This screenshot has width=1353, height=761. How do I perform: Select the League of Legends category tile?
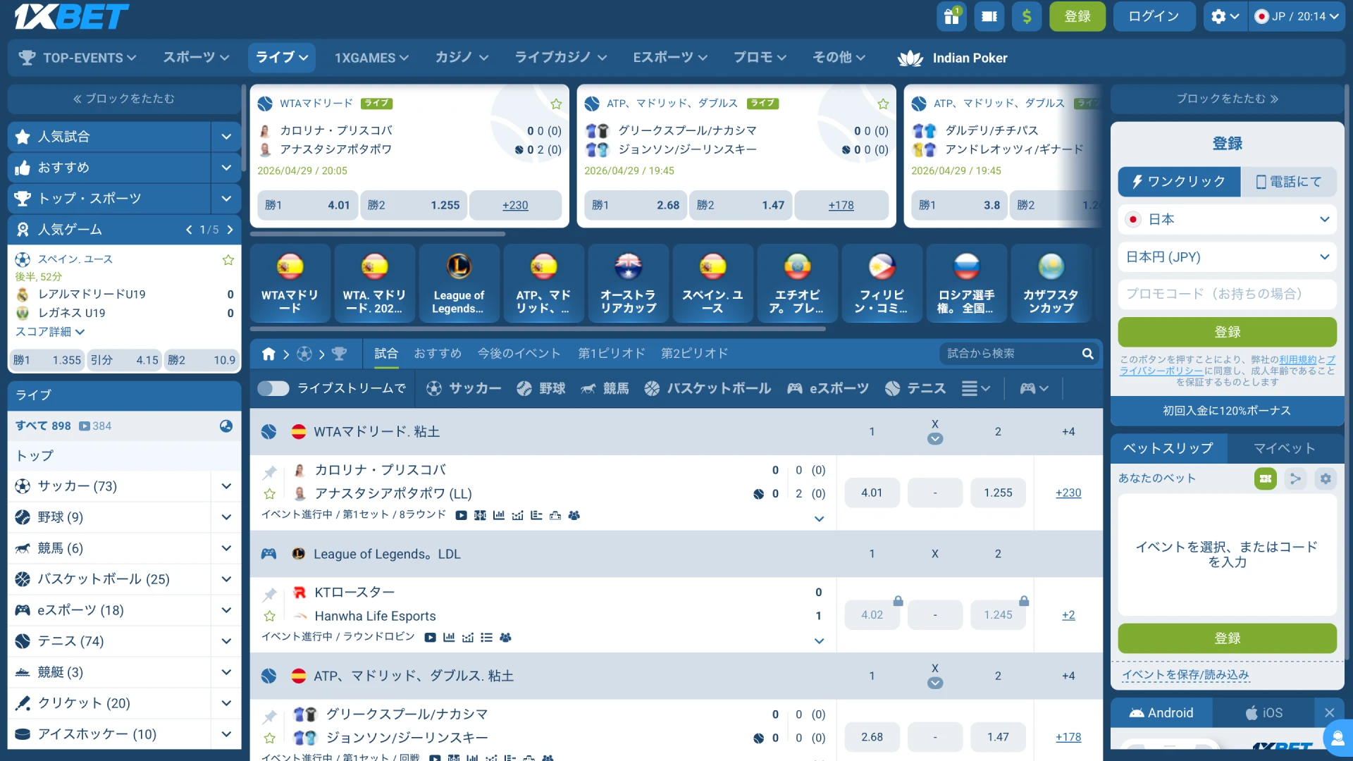(459, 283)
